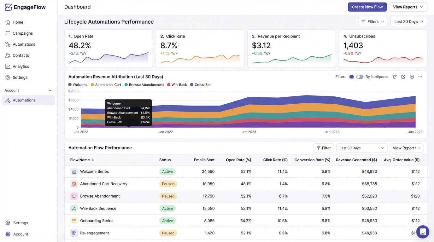Click the bottom Account avatar icon
Image resolution: width=434 pixels, height=242 pixels.
pos(8,234)
